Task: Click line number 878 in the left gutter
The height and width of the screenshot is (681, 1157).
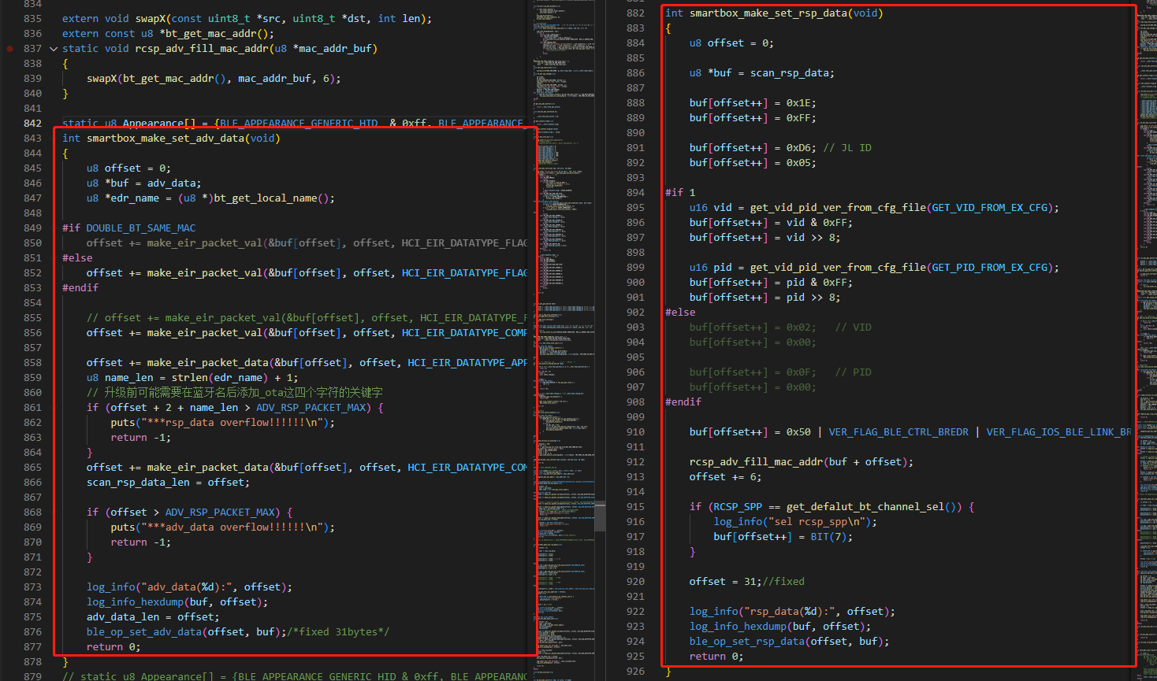Action: pos(32,662)
